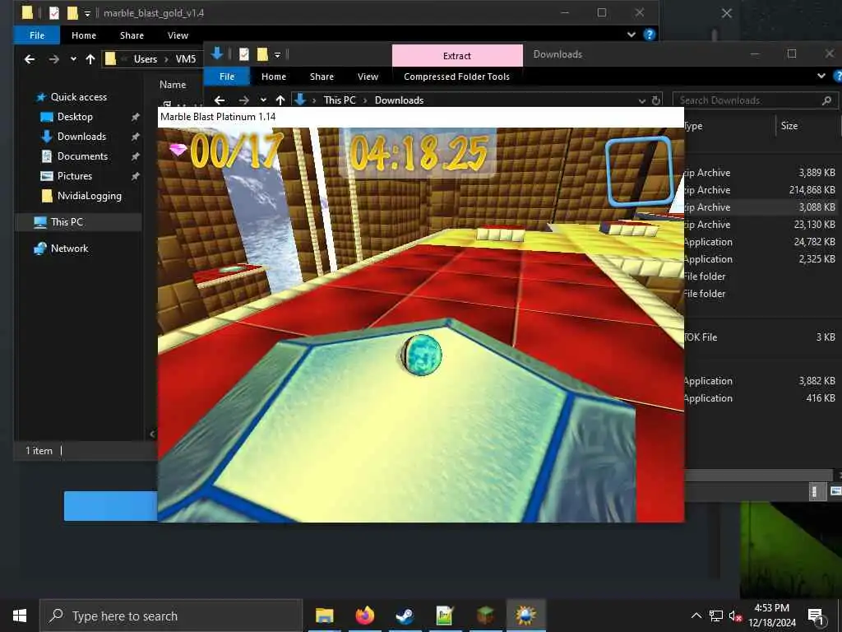Open NvidiaLogging folder in navigation pane
This screenshot has height=632, width=842.
89,196
